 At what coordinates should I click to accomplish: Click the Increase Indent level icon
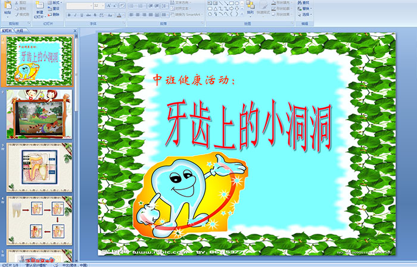pos(157,6)
